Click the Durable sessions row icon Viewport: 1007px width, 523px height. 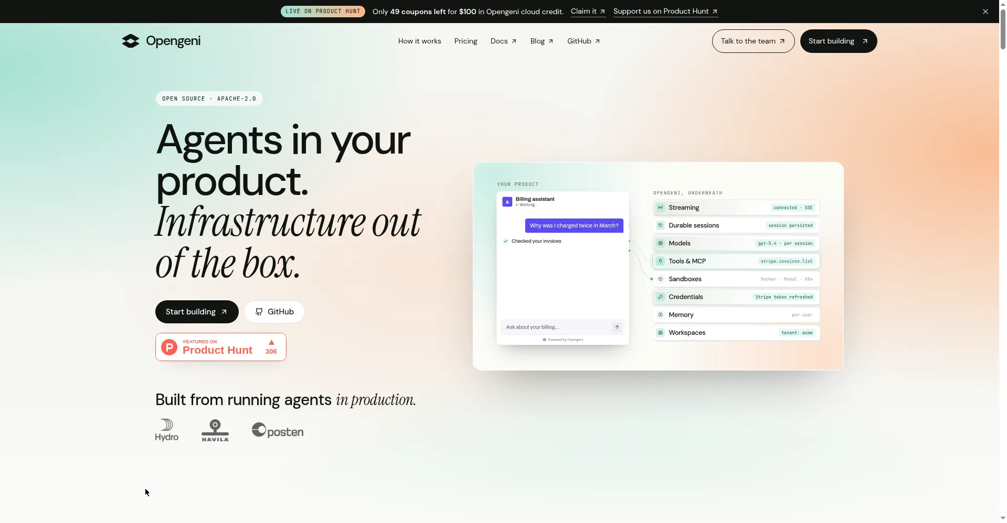660,225
